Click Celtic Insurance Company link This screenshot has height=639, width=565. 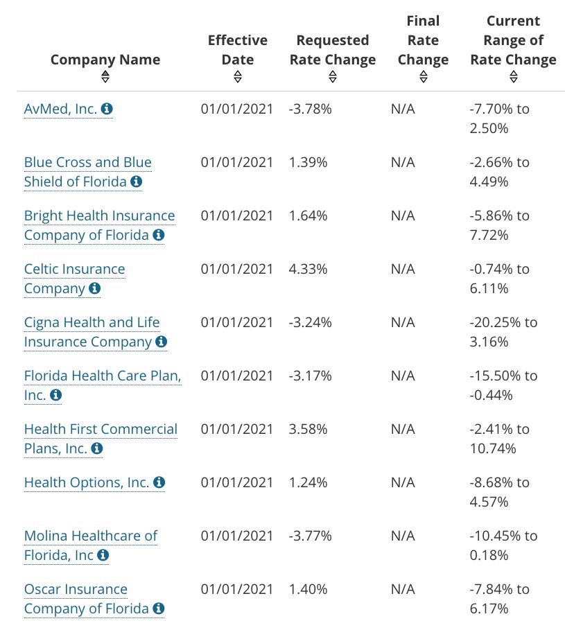coord(74,270)
